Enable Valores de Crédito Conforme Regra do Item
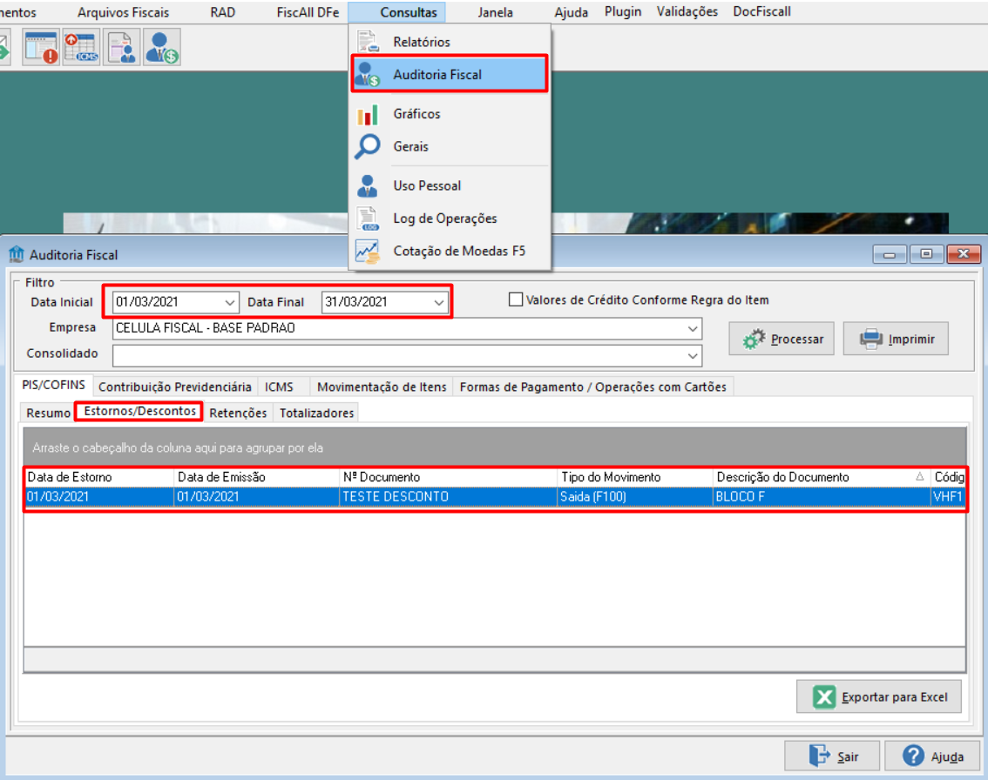988x780 pixels. (516, 299)
